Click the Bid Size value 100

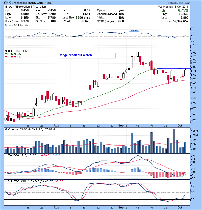[x=53, y=21]
